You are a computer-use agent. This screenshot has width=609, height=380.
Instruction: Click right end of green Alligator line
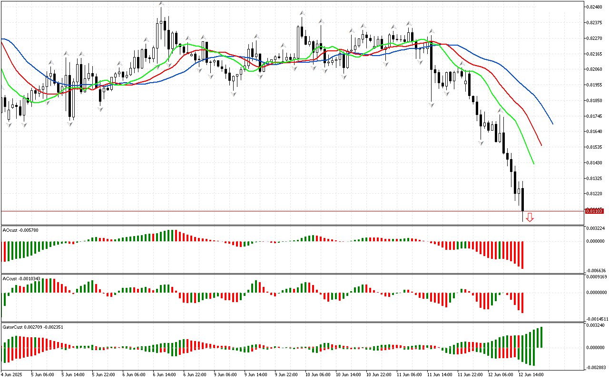point(534,163)
